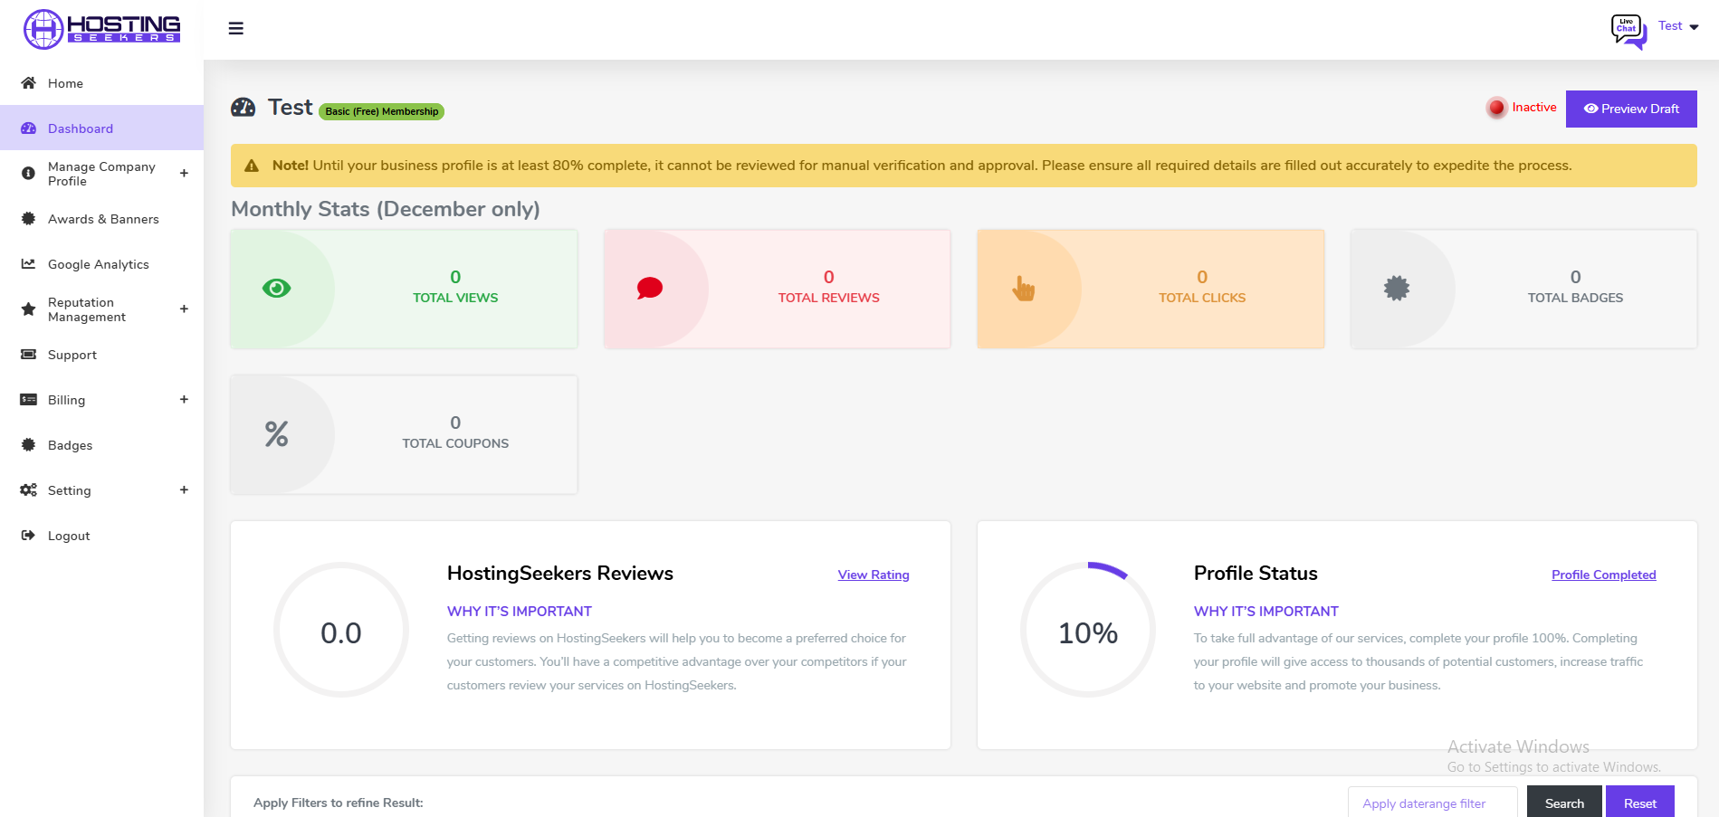The height and width of the screenshot is (817, 1719).
Task: Click the Total Badges certificate icon
Action: 1397,289
